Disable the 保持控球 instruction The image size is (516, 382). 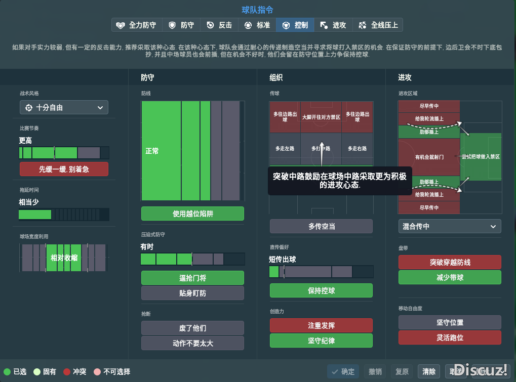tap(321, 290)
